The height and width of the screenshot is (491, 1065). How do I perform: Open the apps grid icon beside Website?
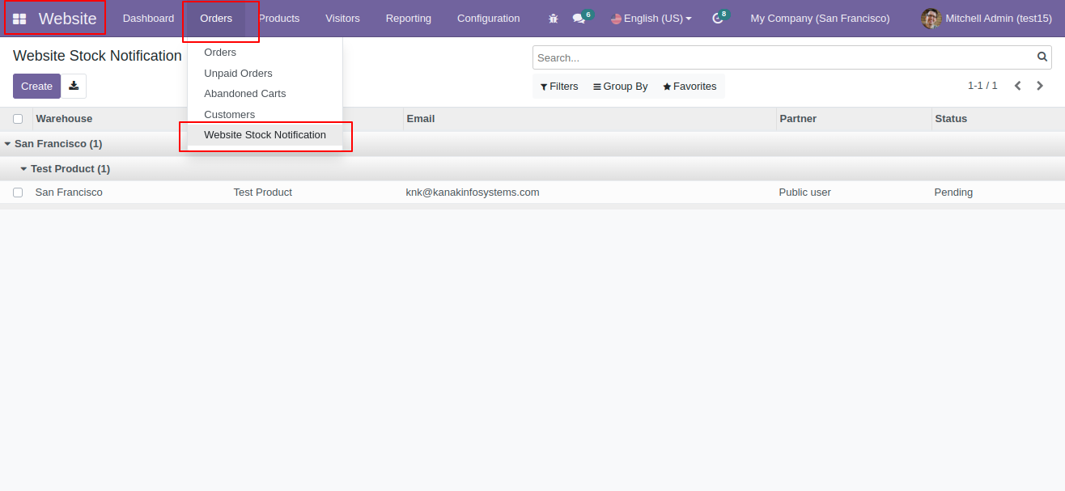(19, 19)
